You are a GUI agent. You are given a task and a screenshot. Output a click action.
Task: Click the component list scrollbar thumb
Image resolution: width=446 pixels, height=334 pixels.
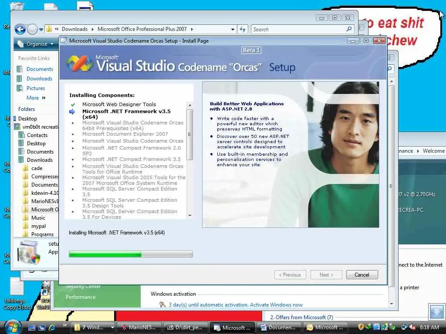[190, 134]
